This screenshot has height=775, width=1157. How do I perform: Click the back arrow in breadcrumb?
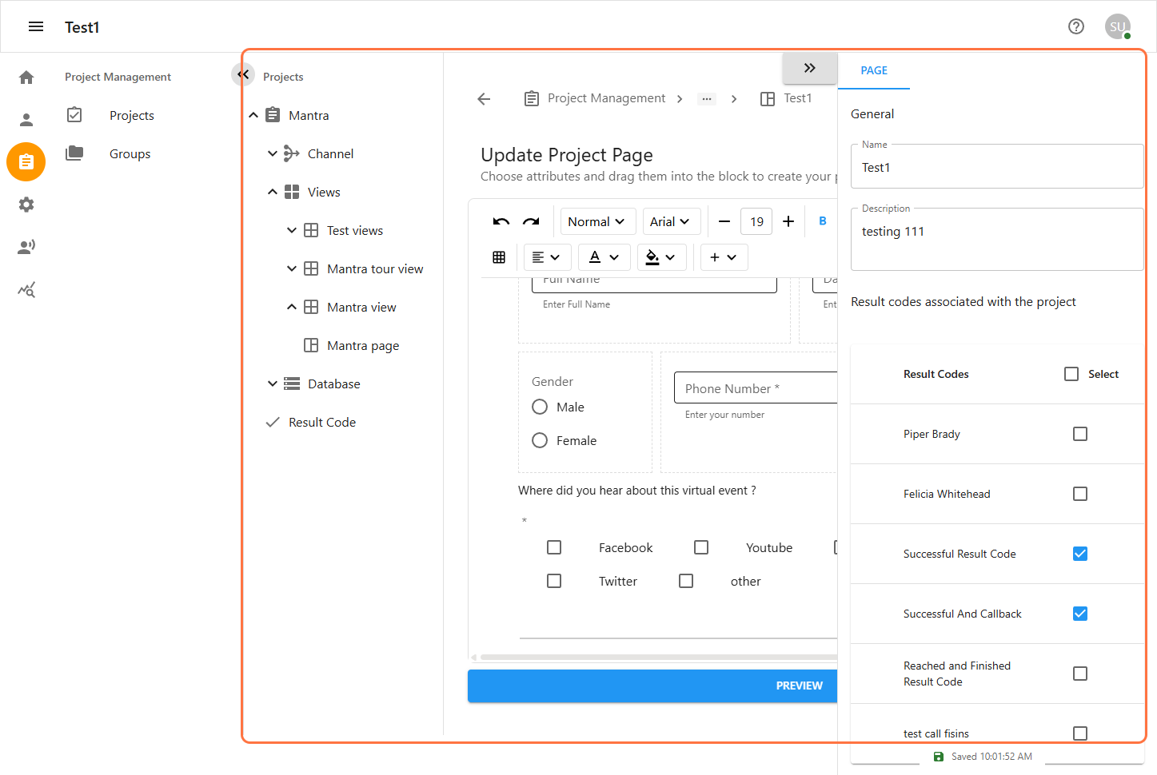tap(484, 99)
